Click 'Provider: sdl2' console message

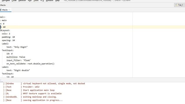(x=31, y=87)
